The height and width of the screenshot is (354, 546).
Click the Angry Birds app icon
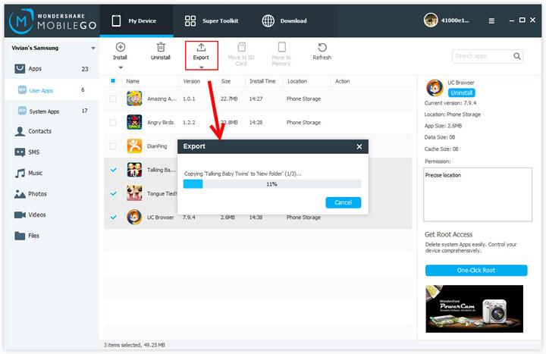pyautogui.click(x=134, y=122)
